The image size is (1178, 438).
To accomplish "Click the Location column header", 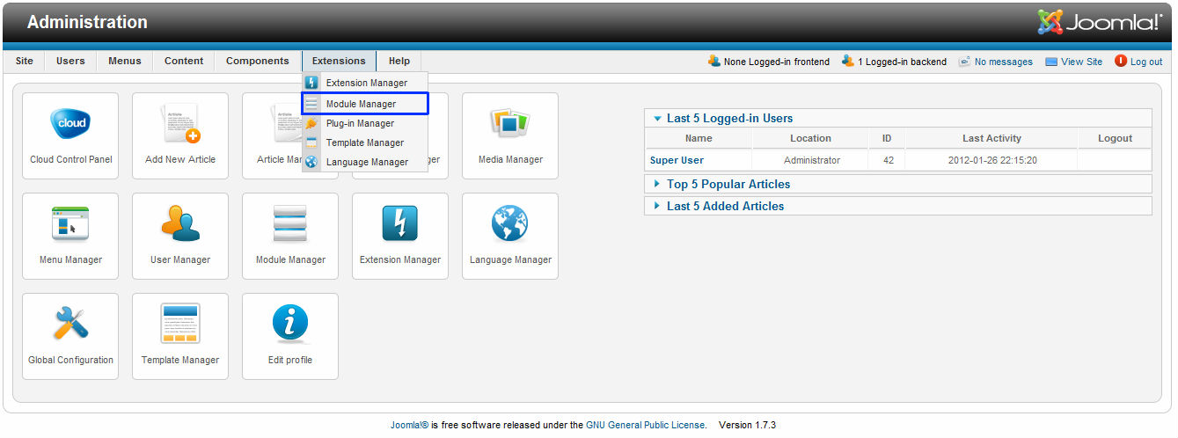I will [810, 138].
